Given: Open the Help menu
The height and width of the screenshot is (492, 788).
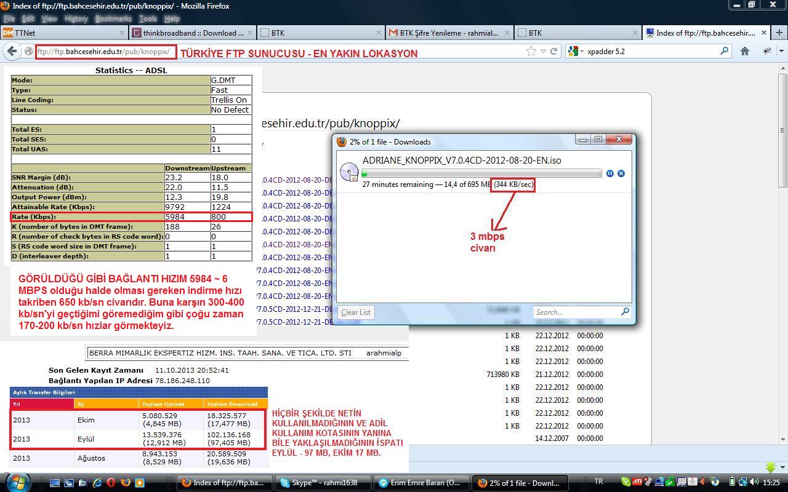Looking at the screenshot, I should [172, 18].
